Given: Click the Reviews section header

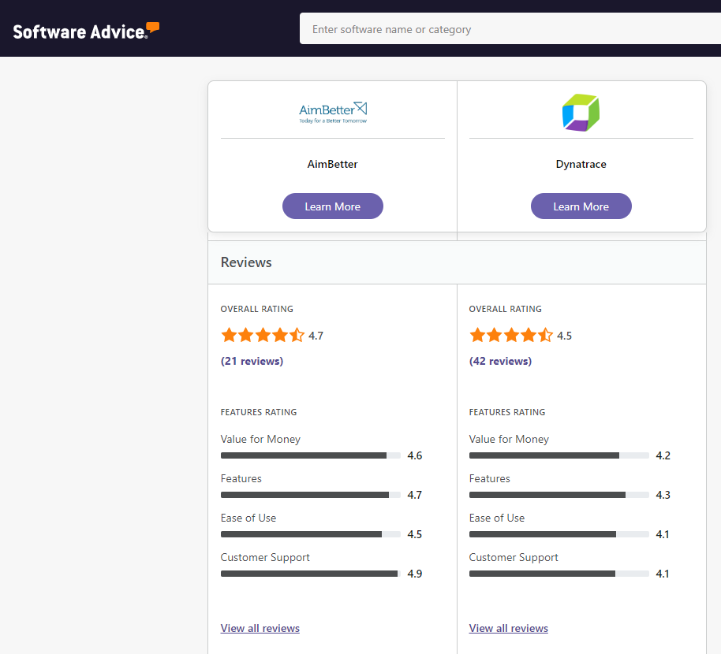Looking at the screenshot, I should (246, 262).
